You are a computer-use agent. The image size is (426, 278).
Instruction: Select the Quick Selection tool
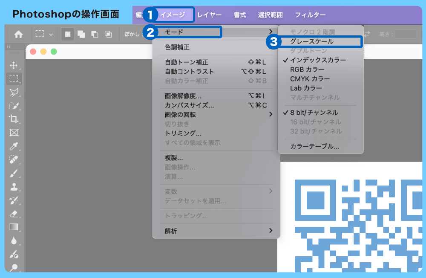(x=14, y=106)
